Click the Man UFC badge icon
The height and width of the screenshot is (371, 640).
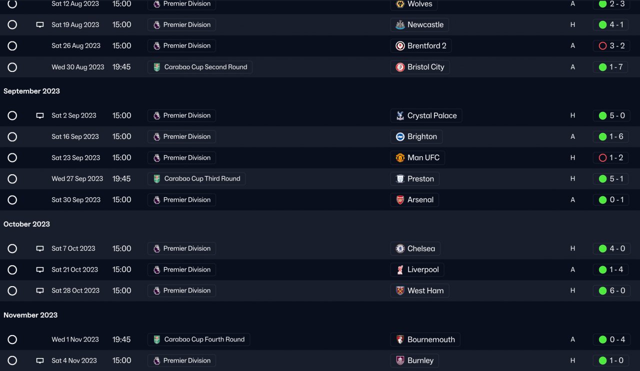point(400,158)
